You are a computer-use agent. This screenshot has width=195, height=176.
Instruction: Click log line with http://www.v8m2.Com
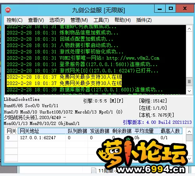[83, 58]
